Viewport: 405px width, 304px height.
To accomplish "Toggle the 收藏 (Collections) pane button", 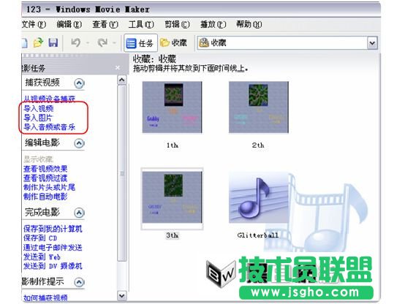I will point(173,43).
